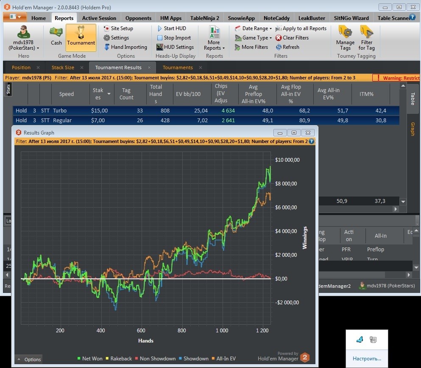
Task: Open Site Setup options
Action: [118, 28]
